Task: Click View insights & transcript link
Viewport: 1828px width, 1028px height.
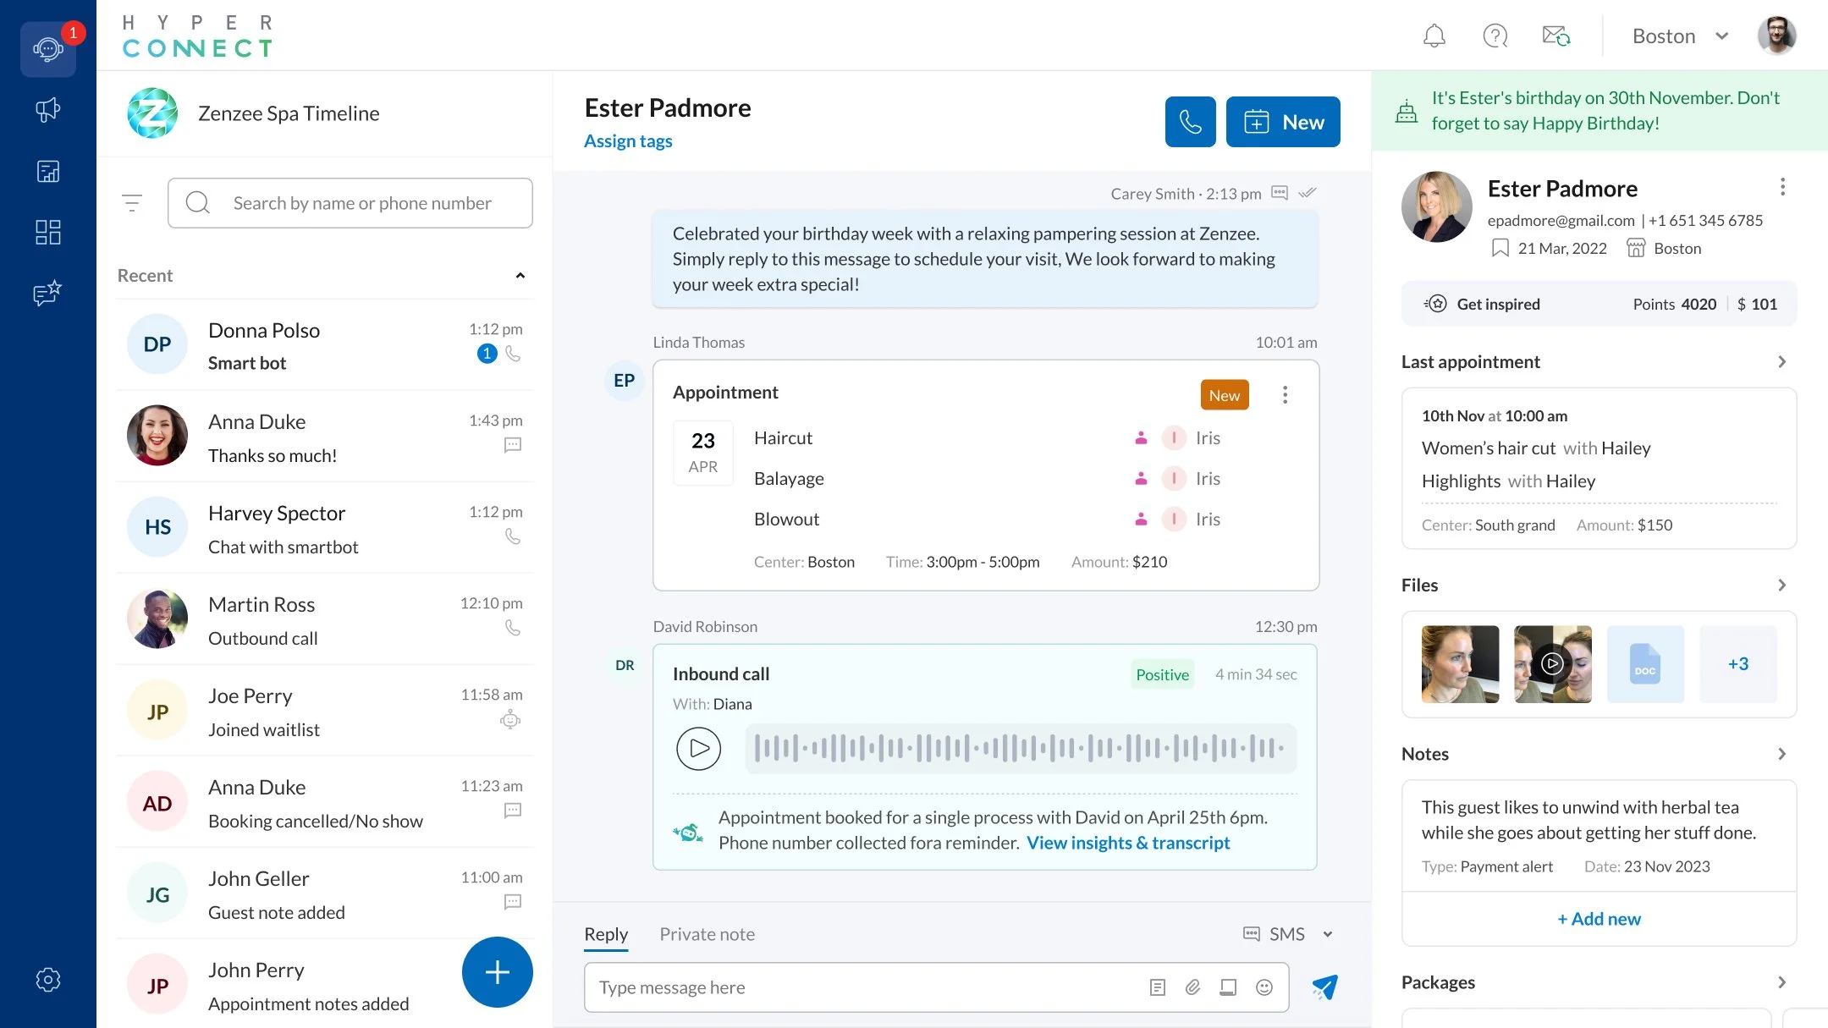Action: coord(1127,843)
